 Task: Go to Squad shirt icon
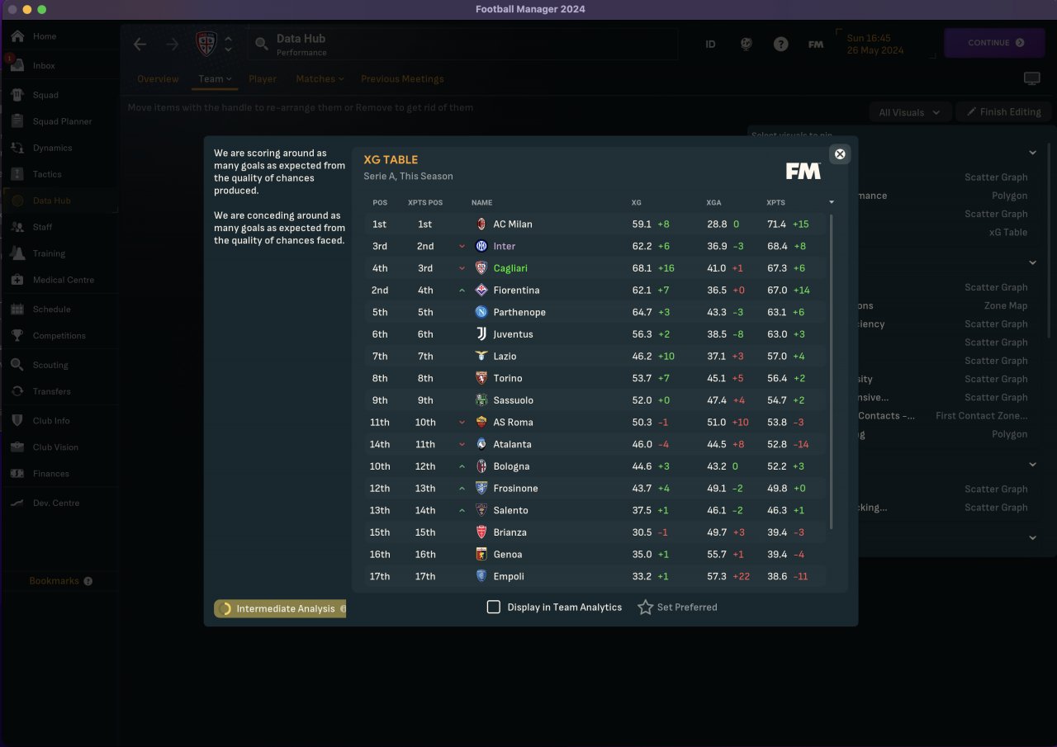[x=17, y=95]
